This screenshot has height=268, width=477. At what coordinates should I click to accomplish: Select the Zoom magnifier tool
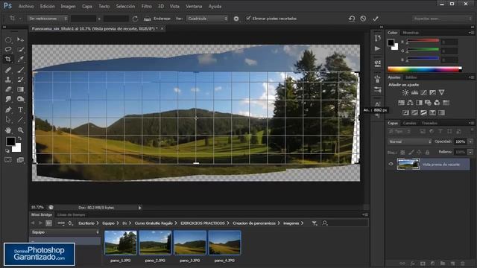[x=20, y=130]
